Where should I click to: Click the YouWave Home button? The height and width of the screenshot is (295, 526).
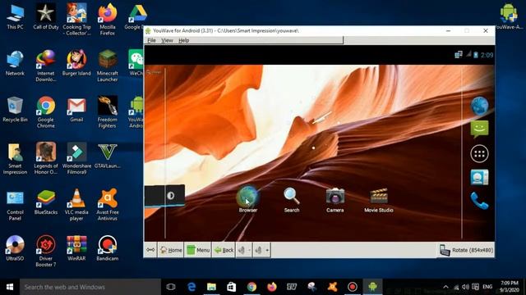(x=170, y=250)
